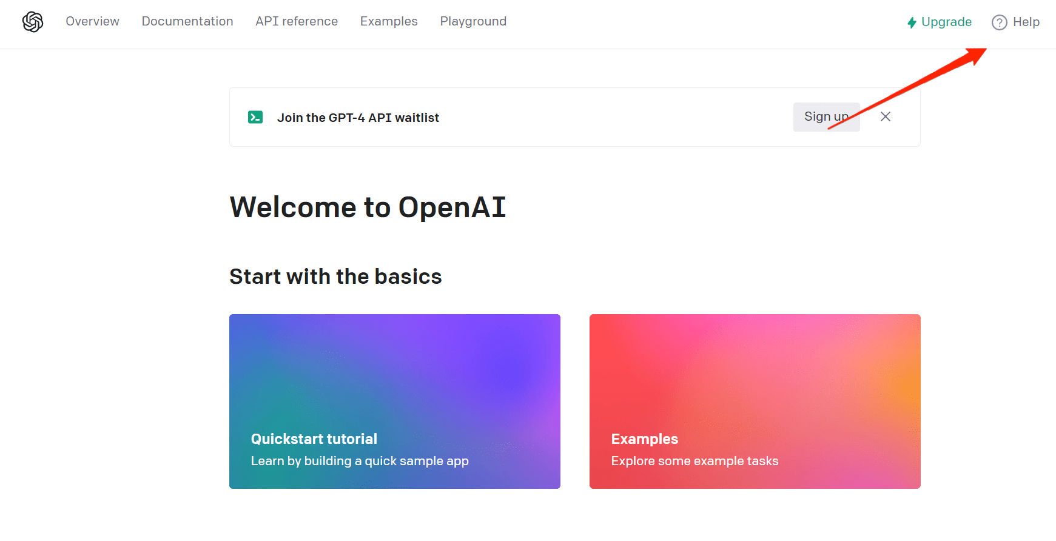
Task: Open the Overview nav item
Action: pos(92,21)
